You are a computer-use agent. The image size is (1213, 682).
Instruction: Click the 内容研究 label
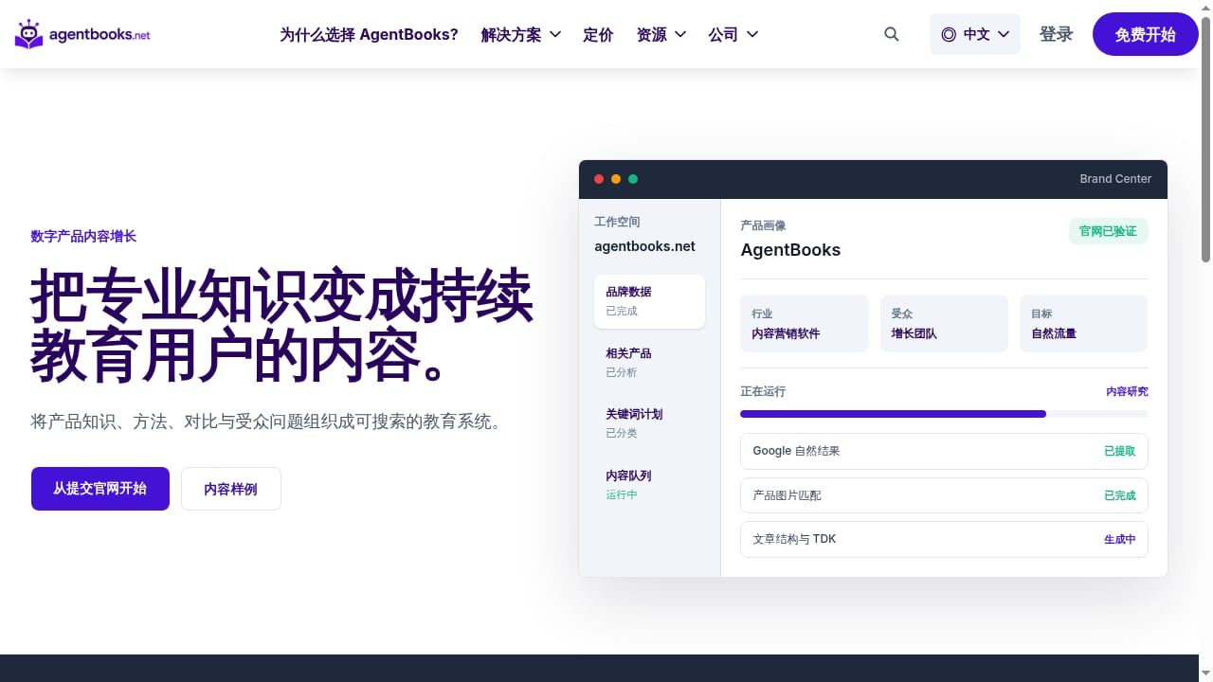coord(1127,391)
